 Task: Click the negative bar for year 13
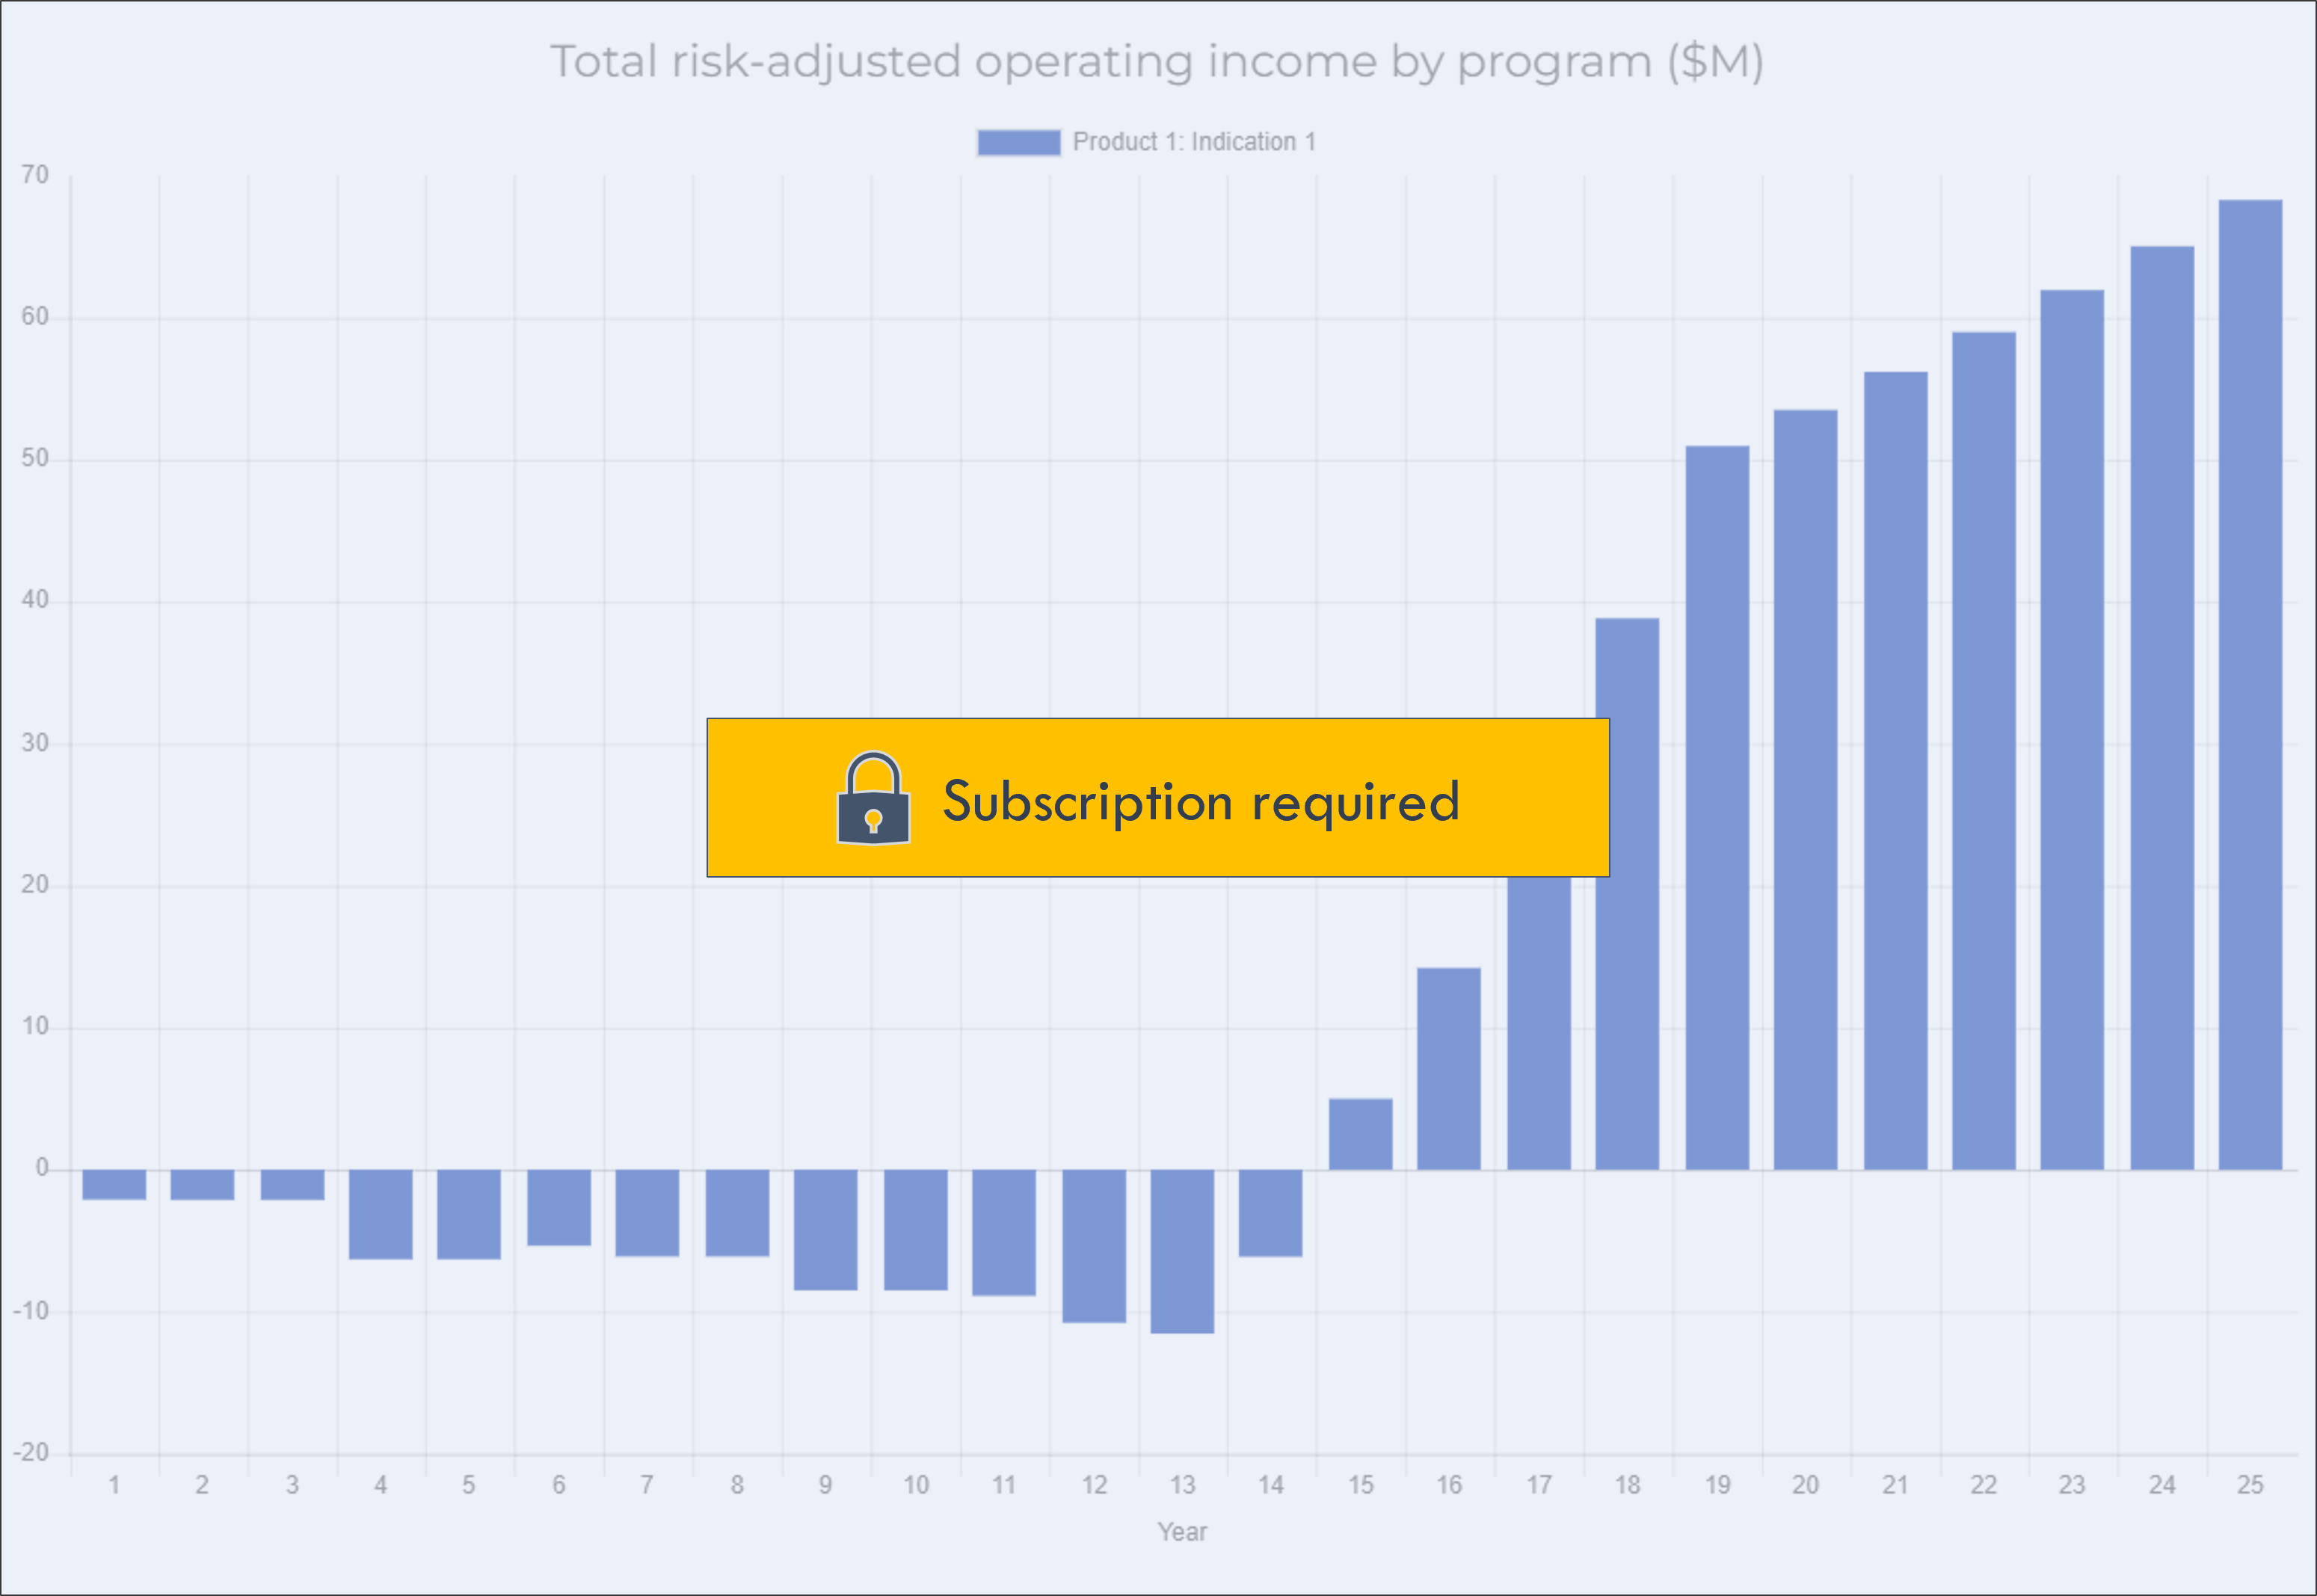pyautogui.click(x=1182, y=1251)
